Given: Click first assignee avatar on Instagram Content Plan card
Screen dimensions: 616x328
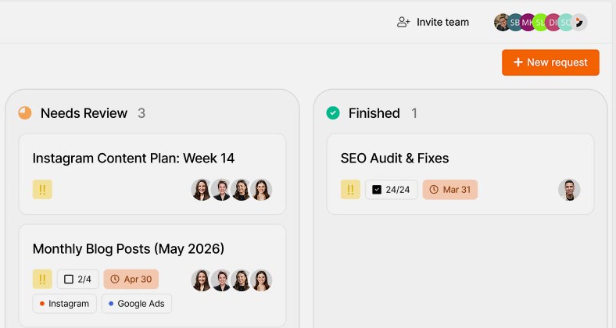Looking at the screenshot, I should pos(202,190).
